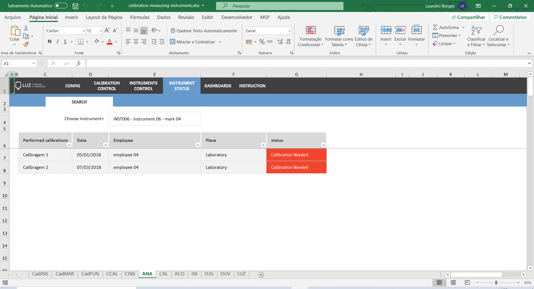Switch to the CAL sheet tab
The image size is (534, 289).
(164, 274)
